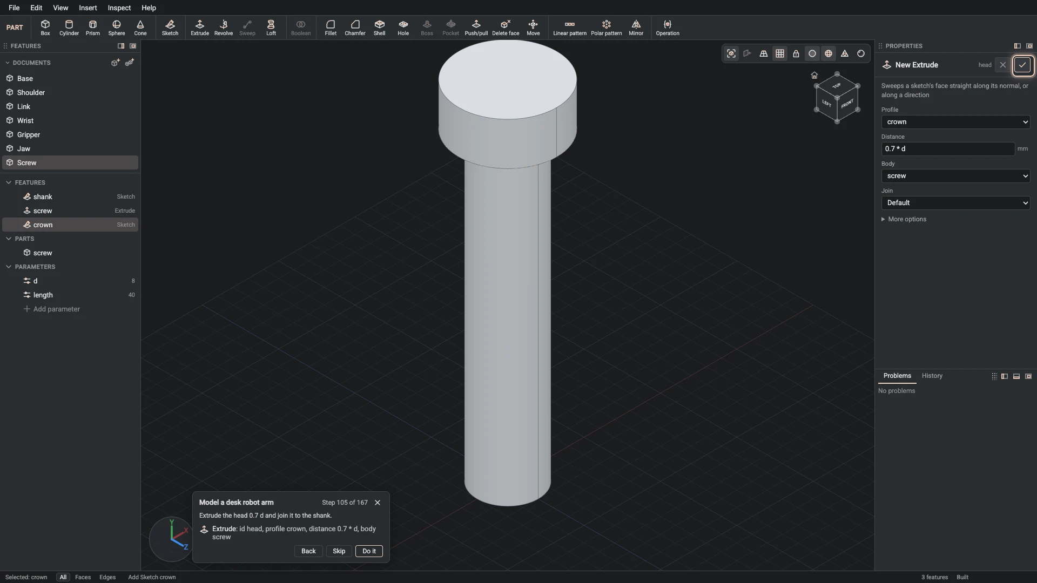The width and height of the screenshot is (1037, 583).
Task: Toggle the wireframe globe display mode
Action: coord(829,53)
